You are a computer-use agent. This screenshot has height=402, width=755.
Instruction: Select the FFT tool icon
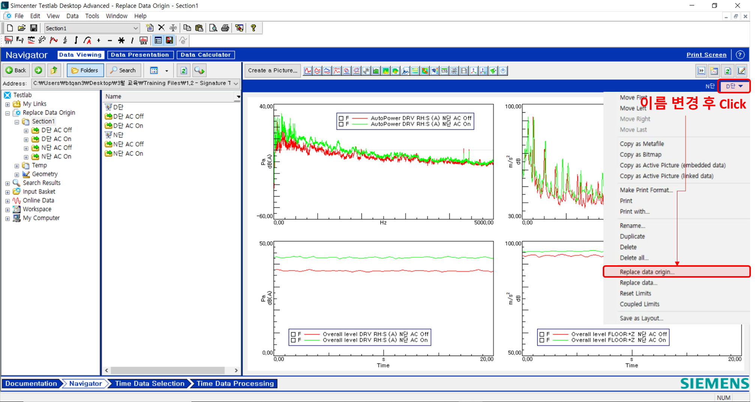coord(9,40)
